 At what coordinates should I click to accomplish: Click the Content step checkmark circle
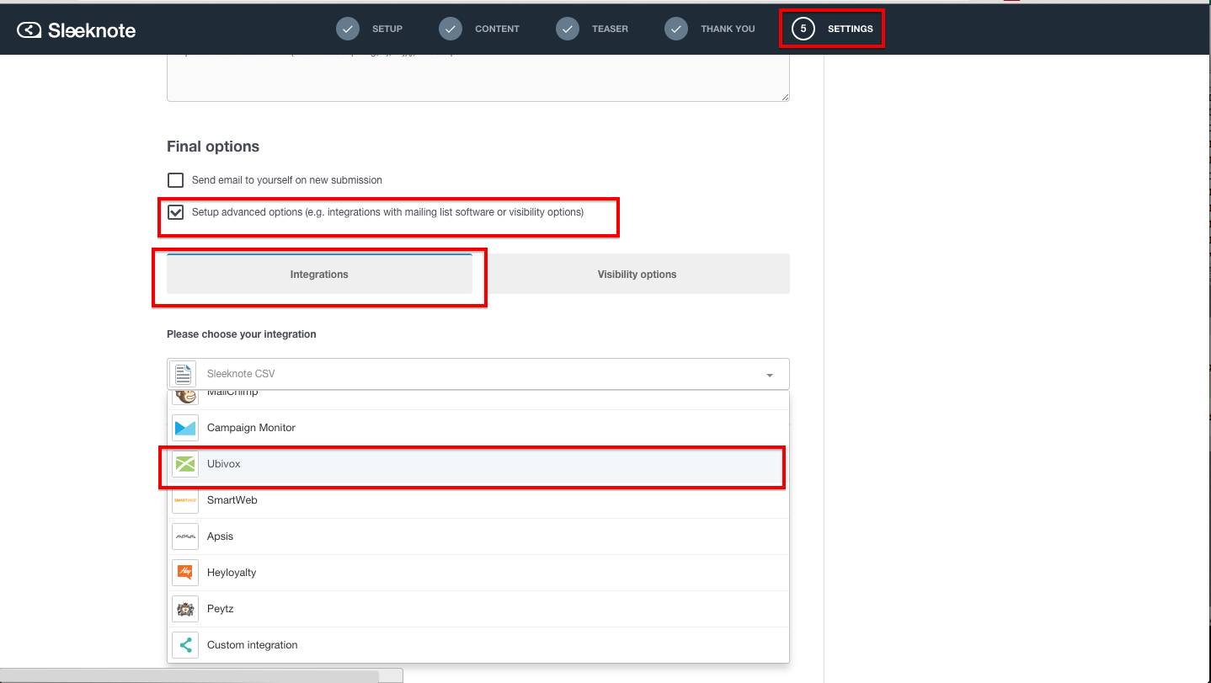tap(451, 29)
